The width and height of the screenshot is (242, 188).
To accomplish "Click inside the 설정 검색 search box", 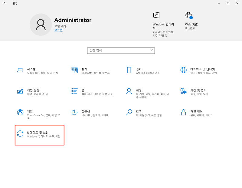I will [118, 51].
